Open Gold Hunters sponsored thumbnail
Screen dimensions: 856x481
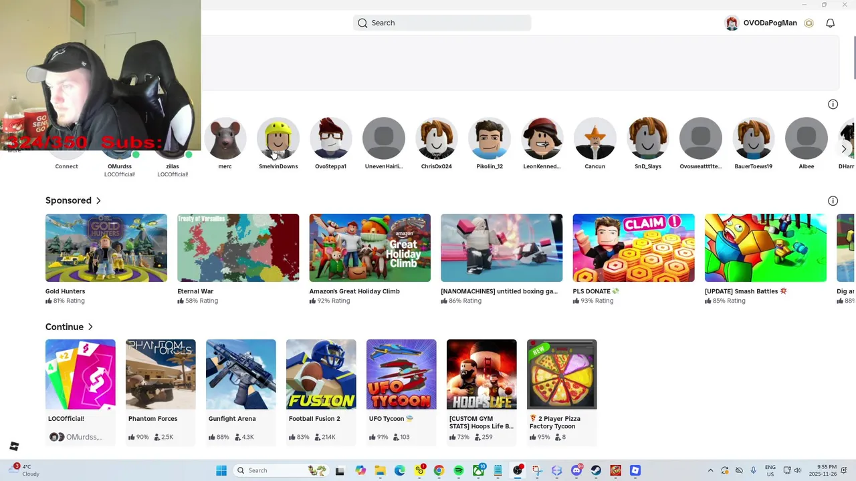[x=106, y=248]
